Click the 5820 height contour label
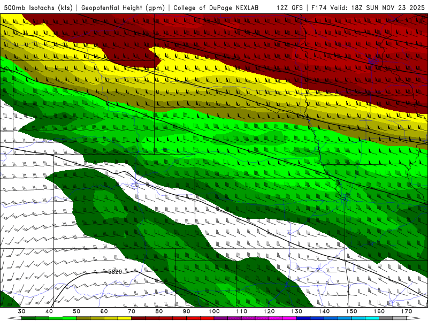428x321 pixels. pos(115,272)
